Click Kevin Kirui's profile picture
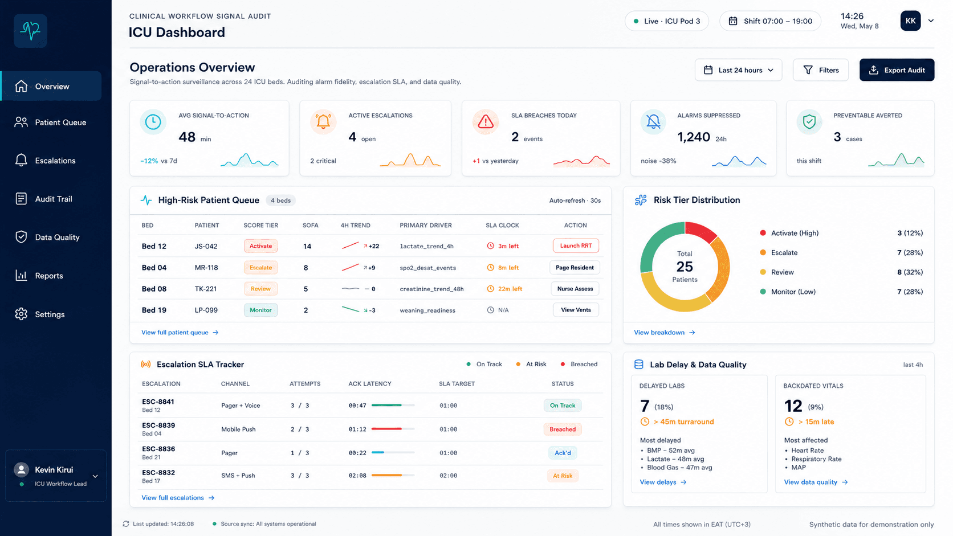Screen dimensions: 953x536 click(22, 470)
